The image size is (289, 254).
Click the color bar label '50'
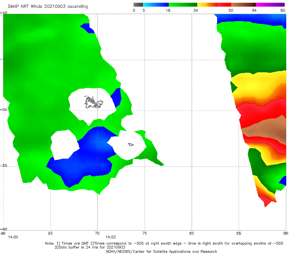231,10
